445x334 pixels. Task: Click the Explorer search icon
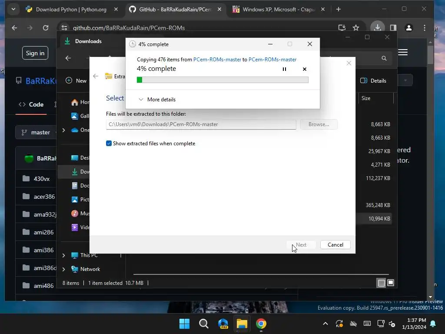(x=384, y=58)
